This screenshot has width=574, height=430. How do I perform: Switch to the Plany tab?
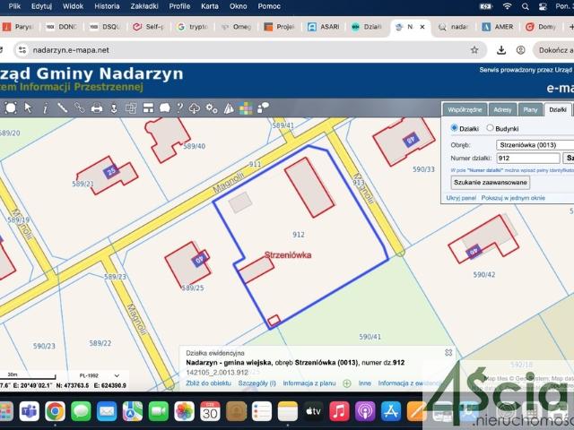click(x=530, y=109)
